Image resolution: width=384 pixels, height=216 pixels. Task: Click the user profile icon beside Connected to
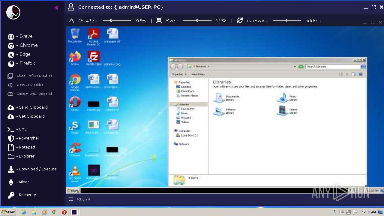coord(71,7)
